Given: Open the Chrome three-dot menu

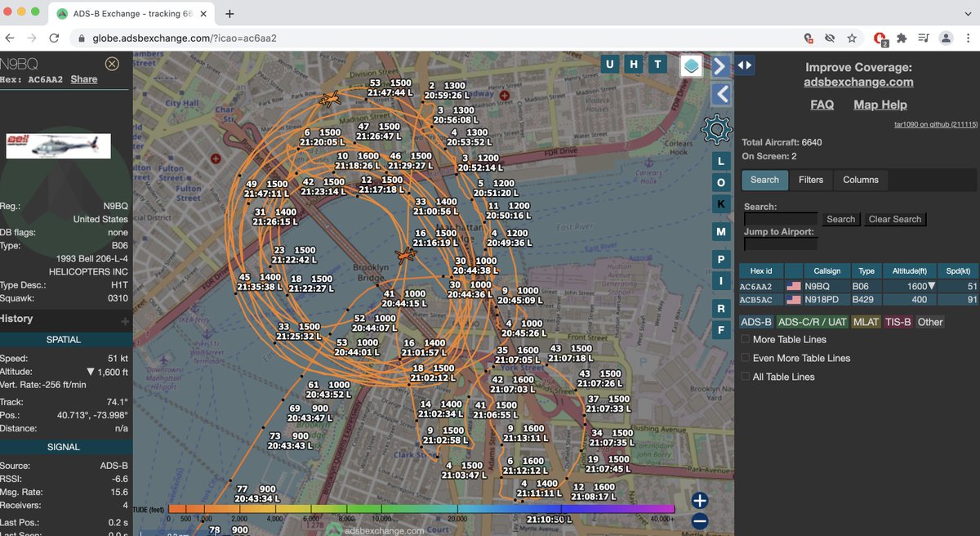Looking at the screenshot, I should (x=967, y=38).
